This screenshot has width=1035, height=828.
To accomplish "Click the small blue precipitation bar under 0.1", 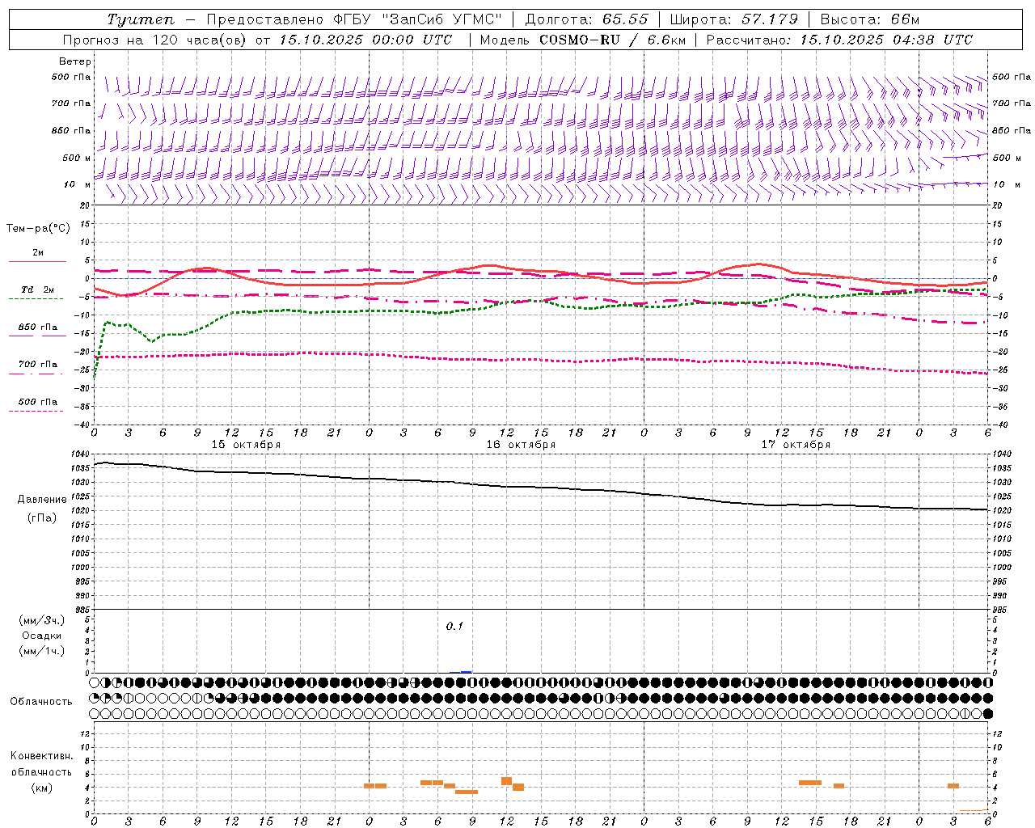I will click(x=466, y=671).
